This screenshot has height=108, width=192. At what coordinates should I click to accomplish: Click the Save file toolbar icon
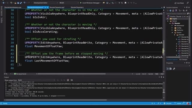coord(18,3)
